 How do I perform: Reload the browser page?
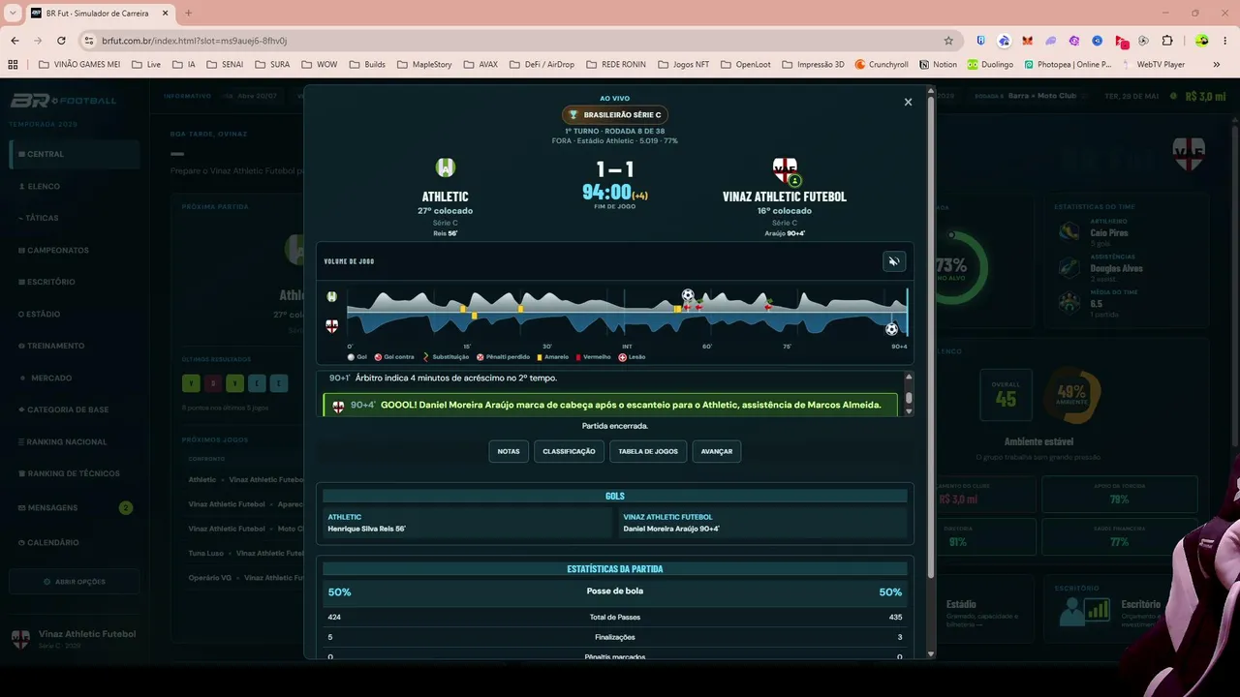tap(61, 41)
